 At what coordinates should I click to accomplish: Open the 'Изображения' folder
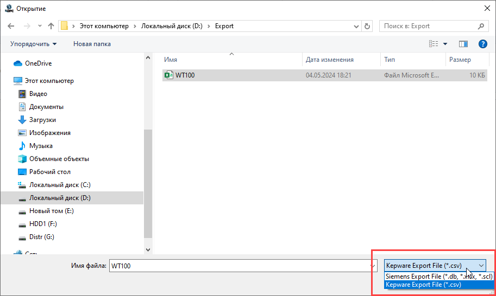(49, 132)
